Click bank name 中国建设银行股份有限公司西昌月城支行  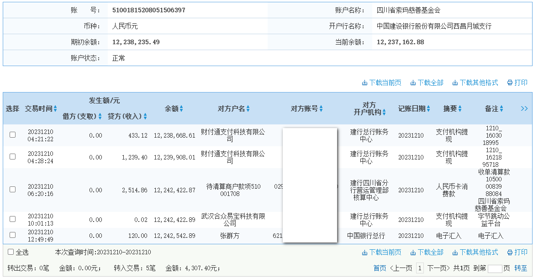point(434,26)
